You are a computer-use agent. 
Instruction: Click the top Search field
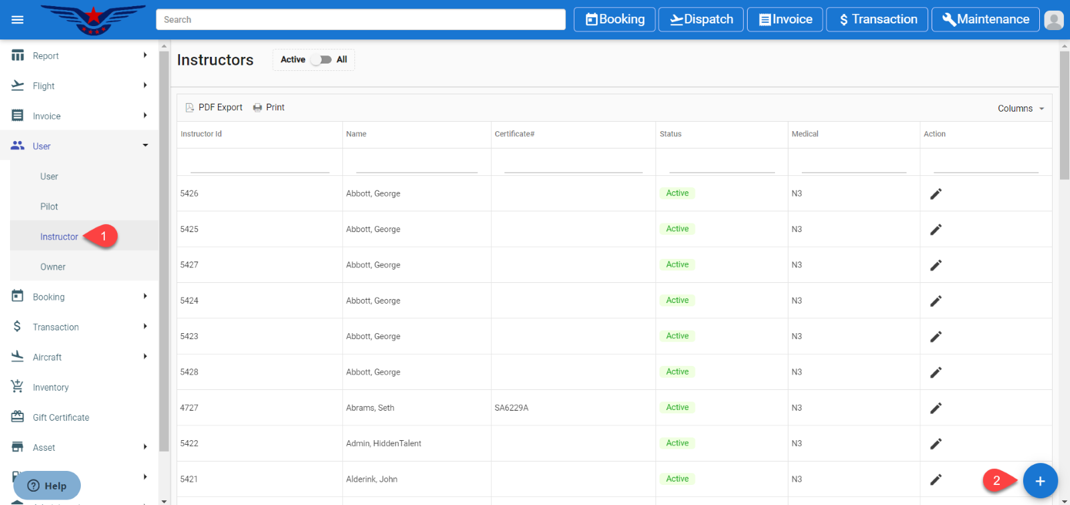point(360,19)
